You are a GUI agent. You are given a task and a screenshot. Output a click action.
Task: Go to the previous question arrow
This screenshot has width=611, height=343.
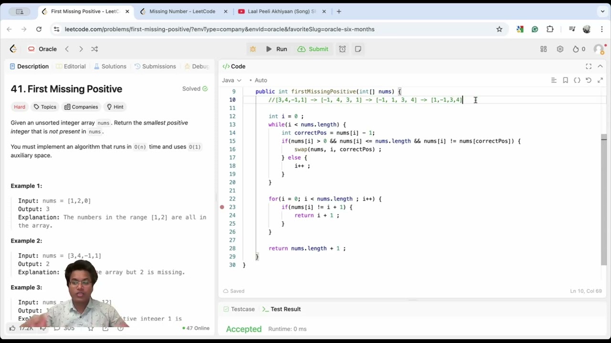pos(67,49)
